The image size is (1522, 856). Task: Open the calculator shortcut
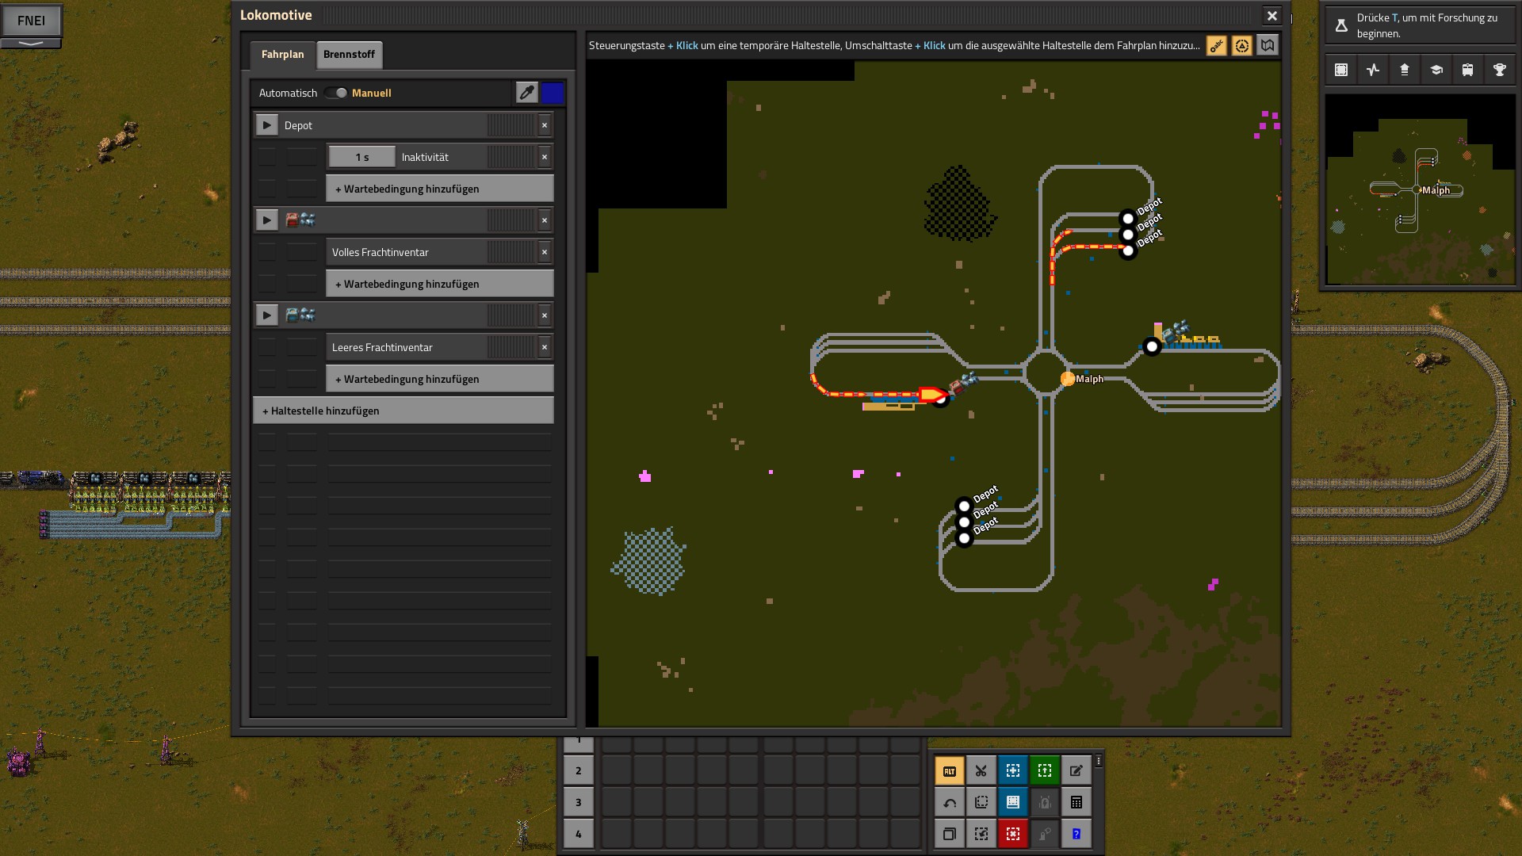[x=1076, y=802]
